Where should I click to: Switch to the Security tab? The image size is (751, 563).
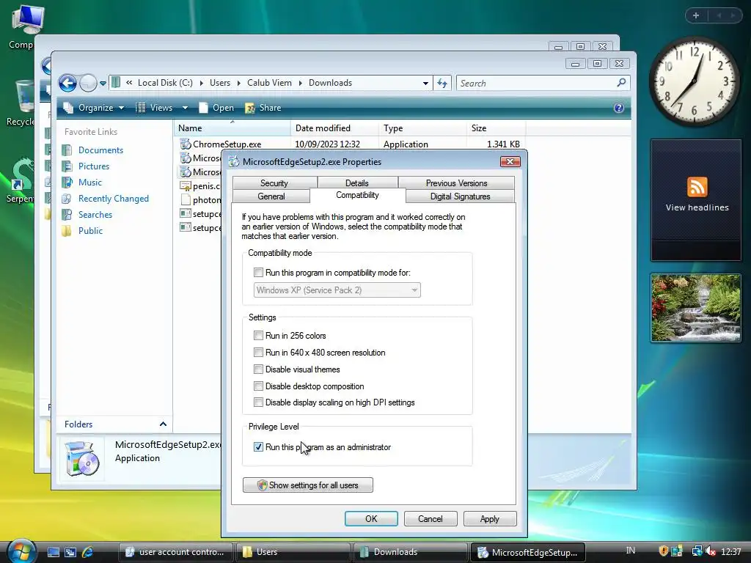point(274,183)
